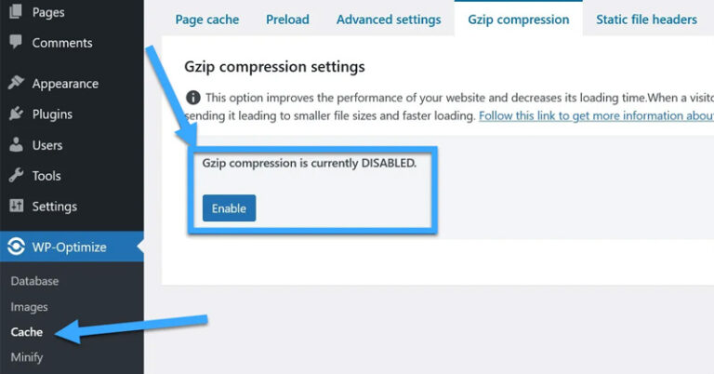Click the info icon beside the description
714x374 pixels.
tap(192, 98)
